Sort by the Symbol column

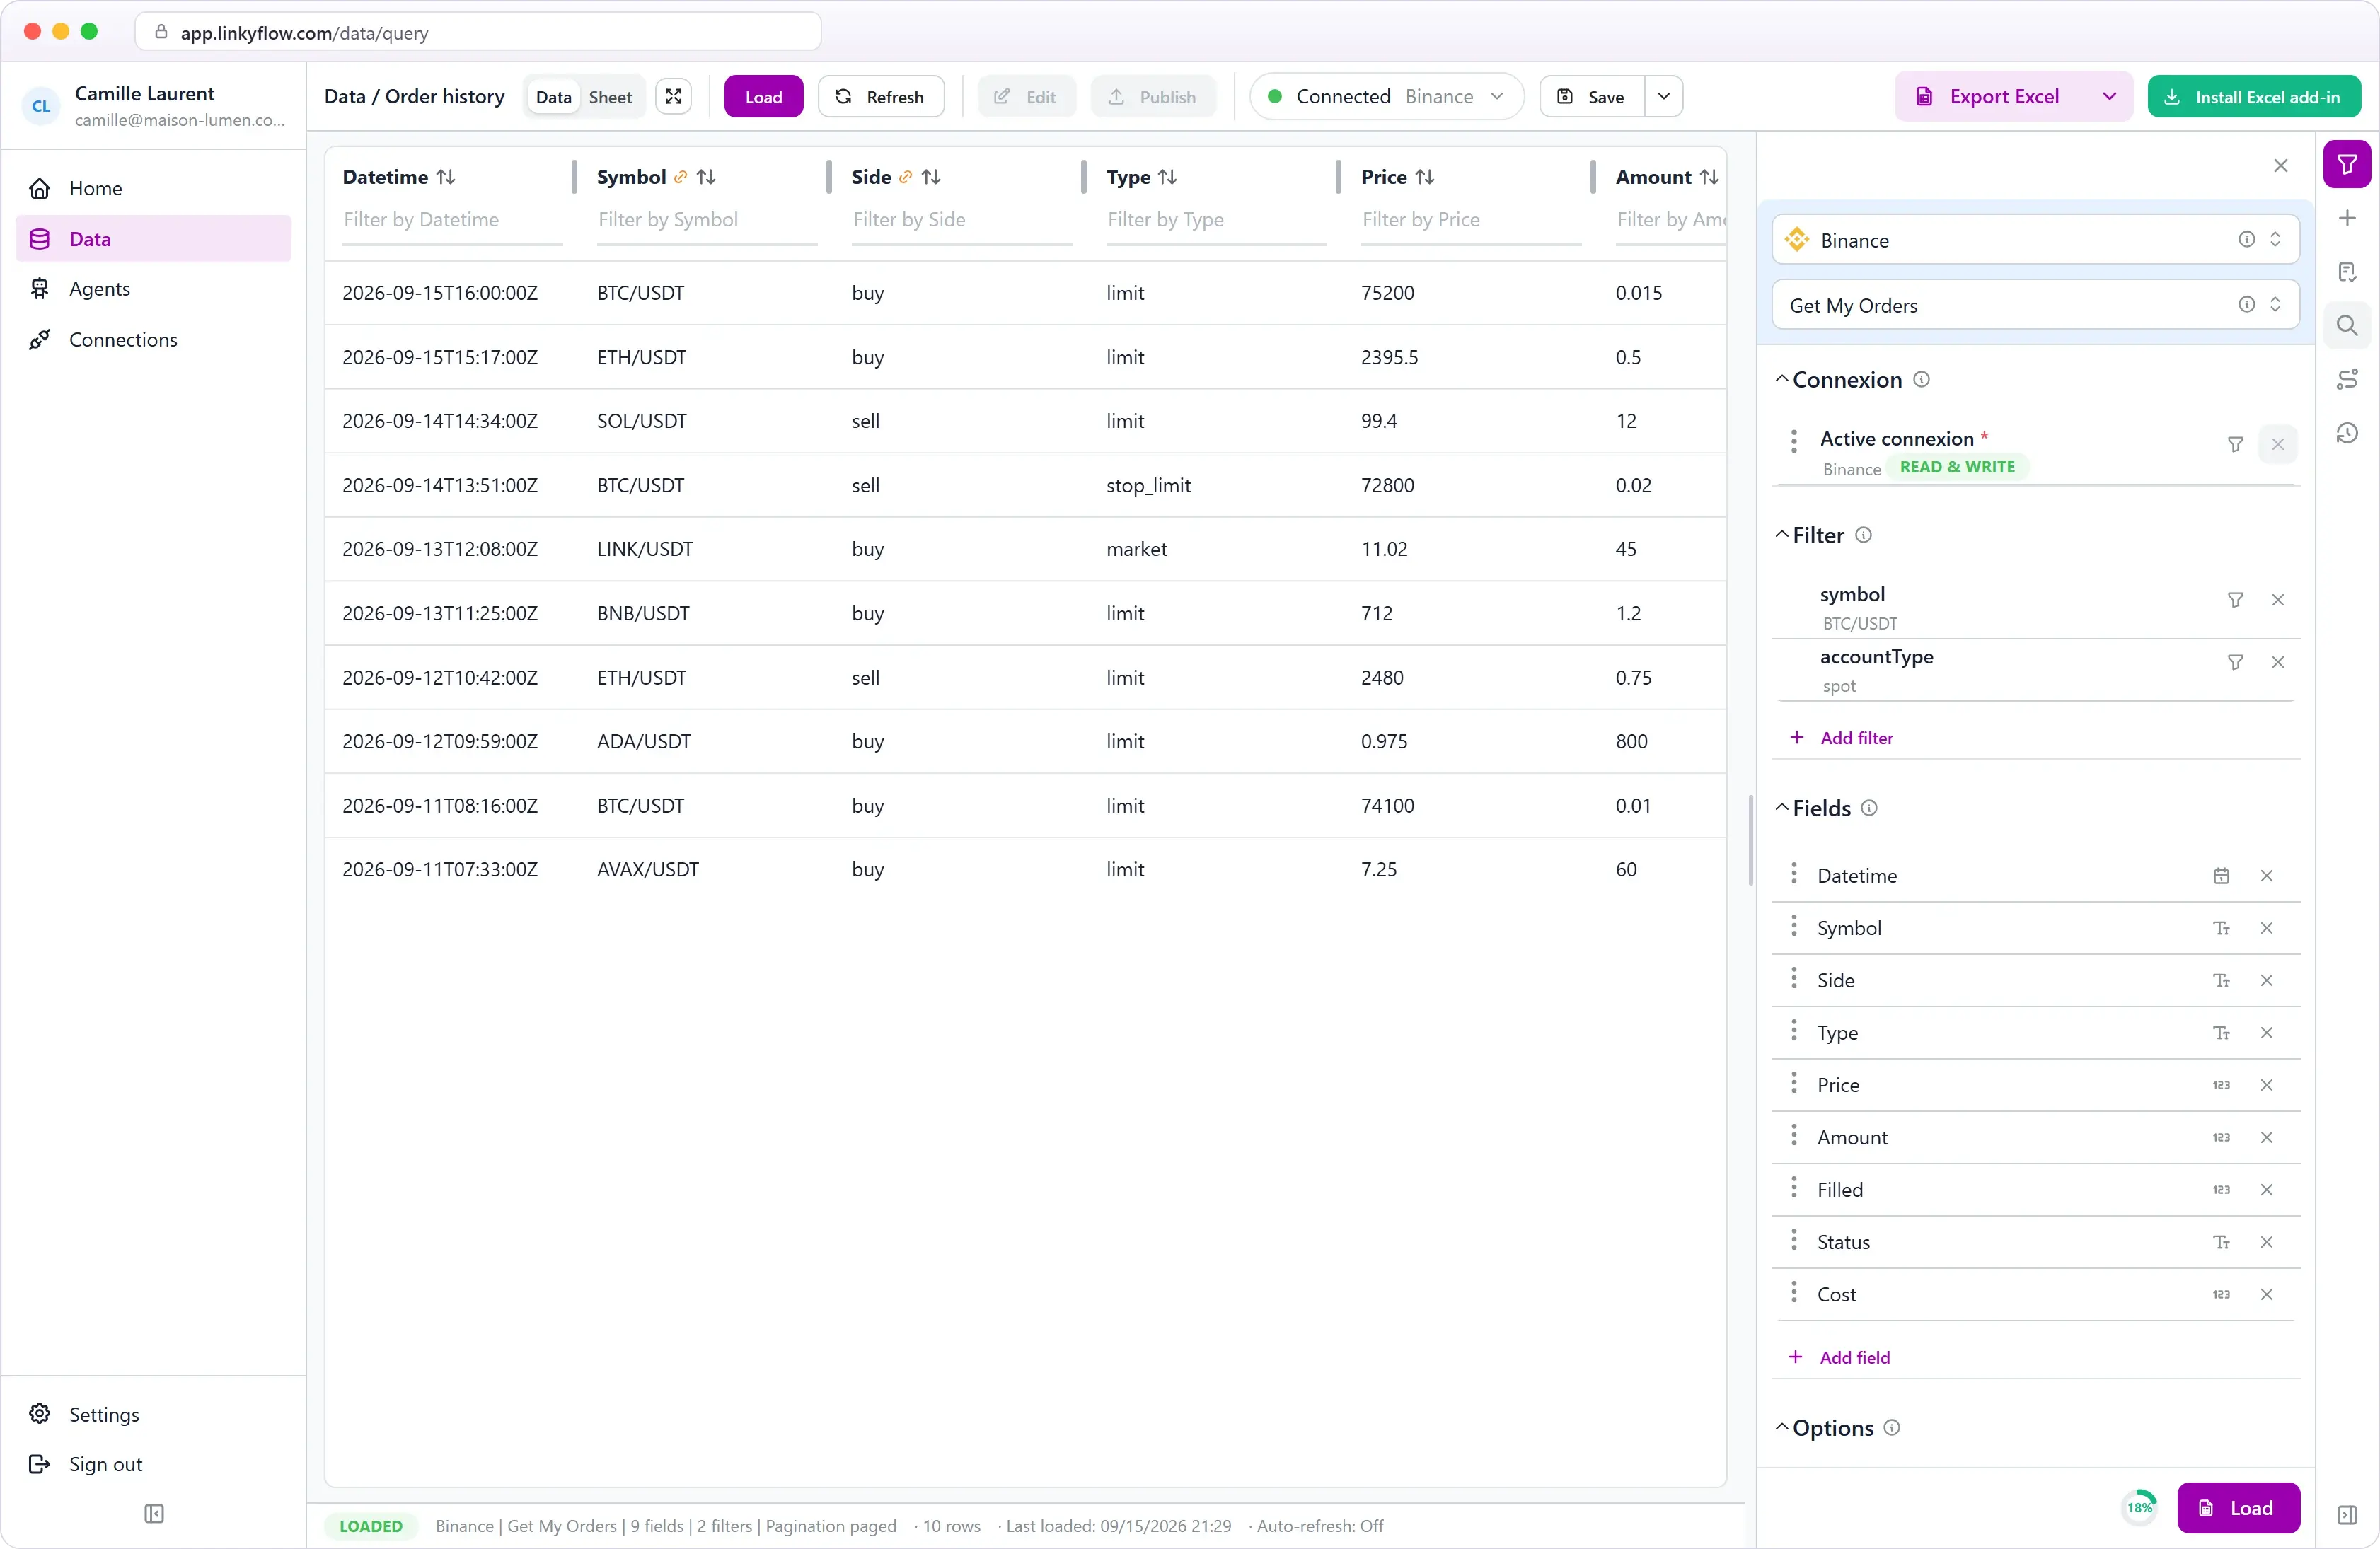[706, 177]
